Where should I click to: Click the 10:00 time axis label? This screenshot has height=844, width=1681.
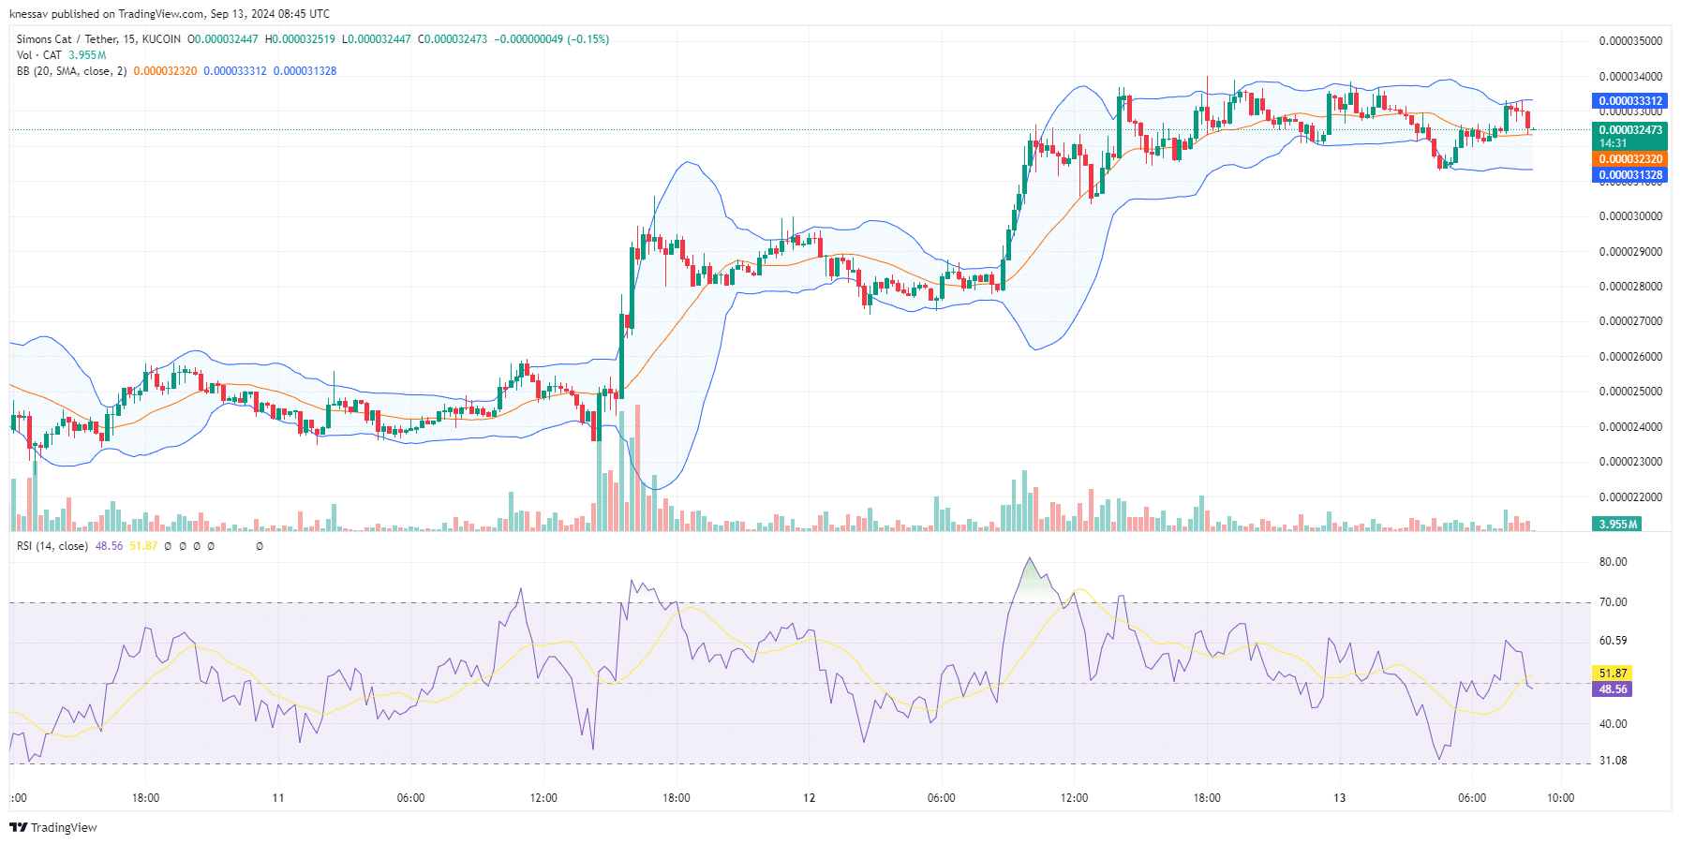click(1560, 798)
